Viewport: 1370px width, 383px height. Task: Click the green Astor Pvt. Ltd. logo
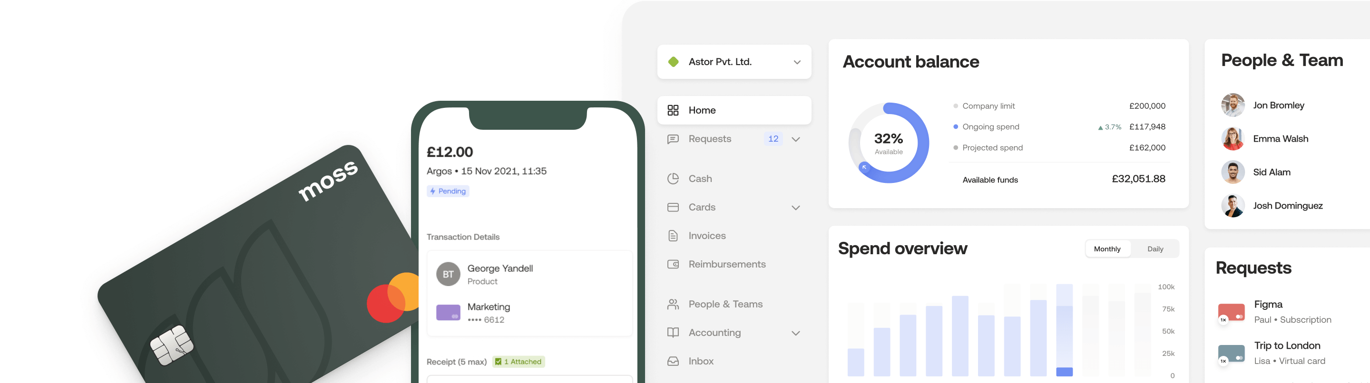(x=673, y=62)
